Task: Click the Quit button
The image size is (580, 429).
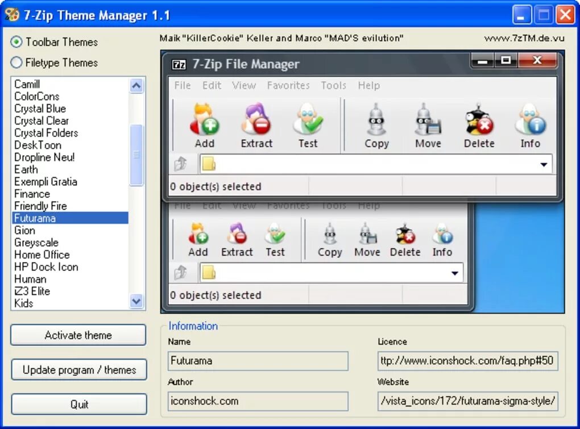Action: click(79, 404)
